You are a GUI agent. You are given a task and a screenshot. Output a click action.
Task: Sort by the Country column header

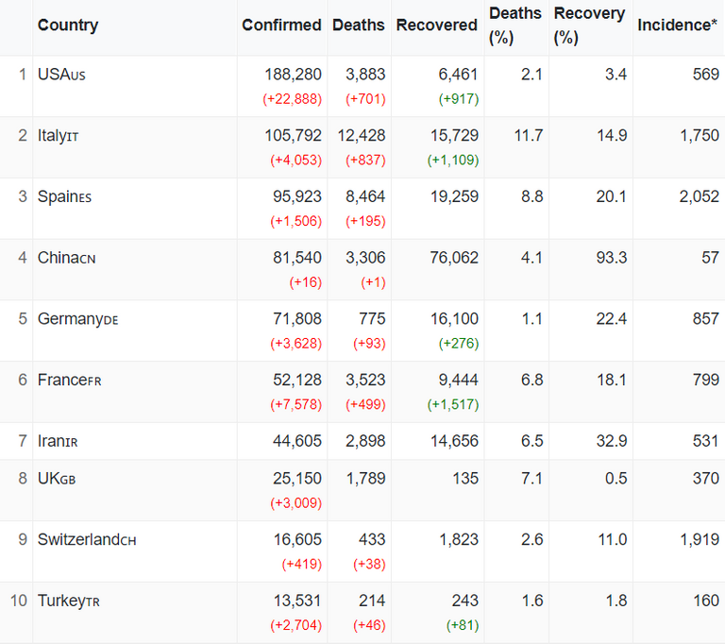68,25
